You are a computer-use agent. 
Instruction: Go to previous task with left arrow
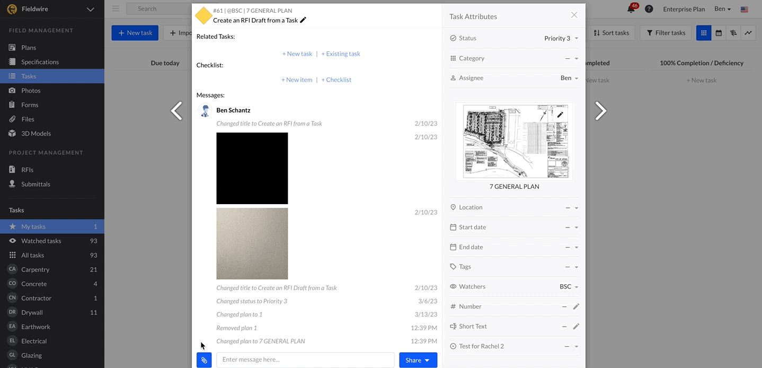(x=176, y=111)
